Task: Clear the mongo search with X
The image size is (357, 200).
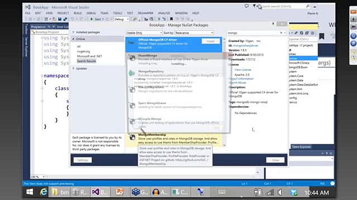Action: pos(281,33)
